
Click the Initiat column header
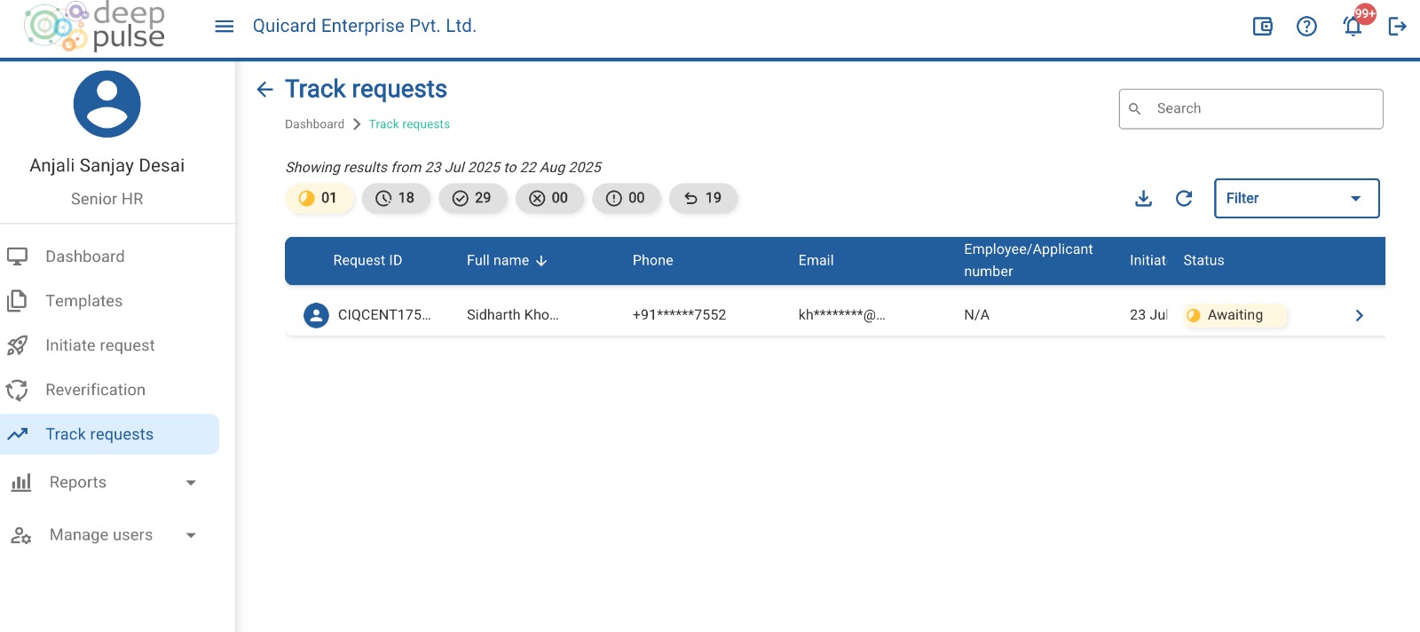pos(1148,261)
